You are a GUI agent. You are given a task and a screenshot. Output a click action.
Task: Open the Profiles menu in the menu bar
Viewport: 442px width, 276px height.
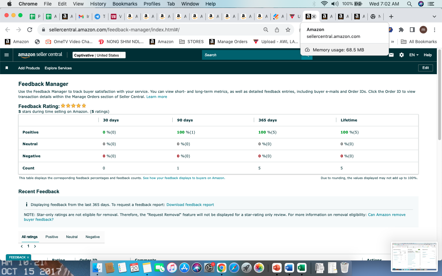pos(152,4)
